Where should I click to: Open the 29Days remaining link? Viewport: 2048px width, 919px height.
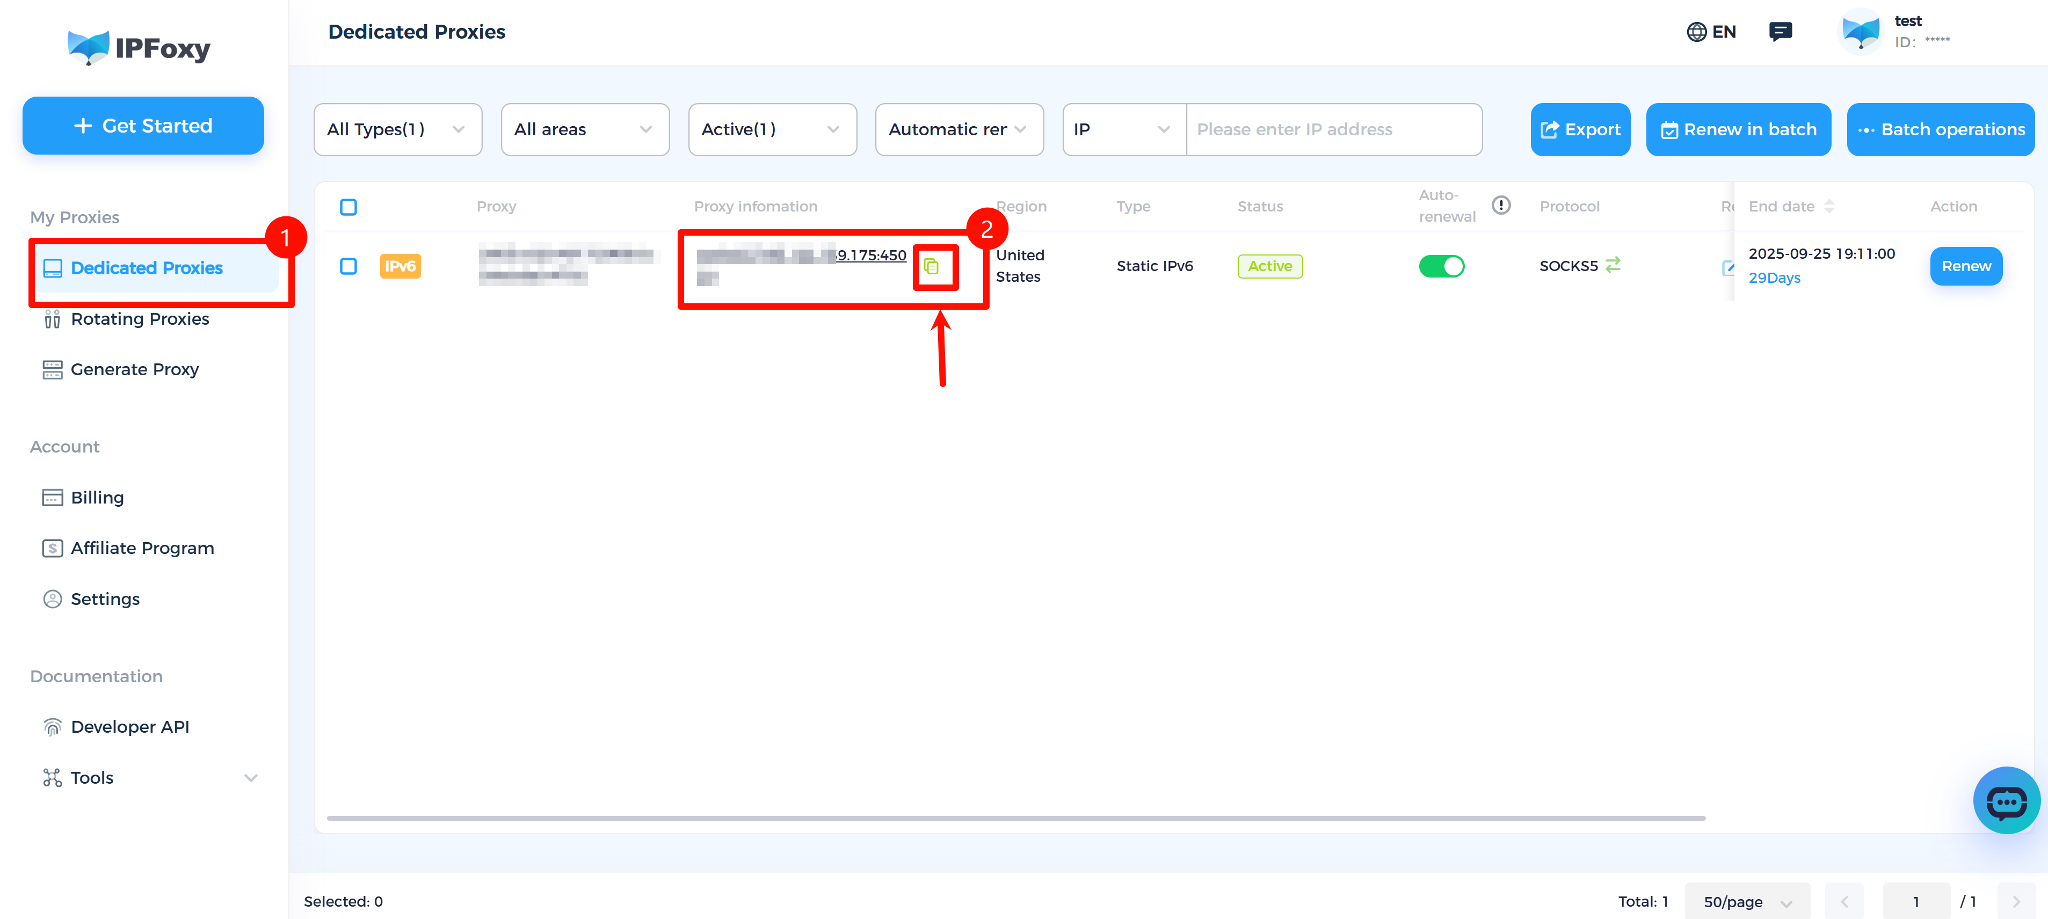(1774, 278)
